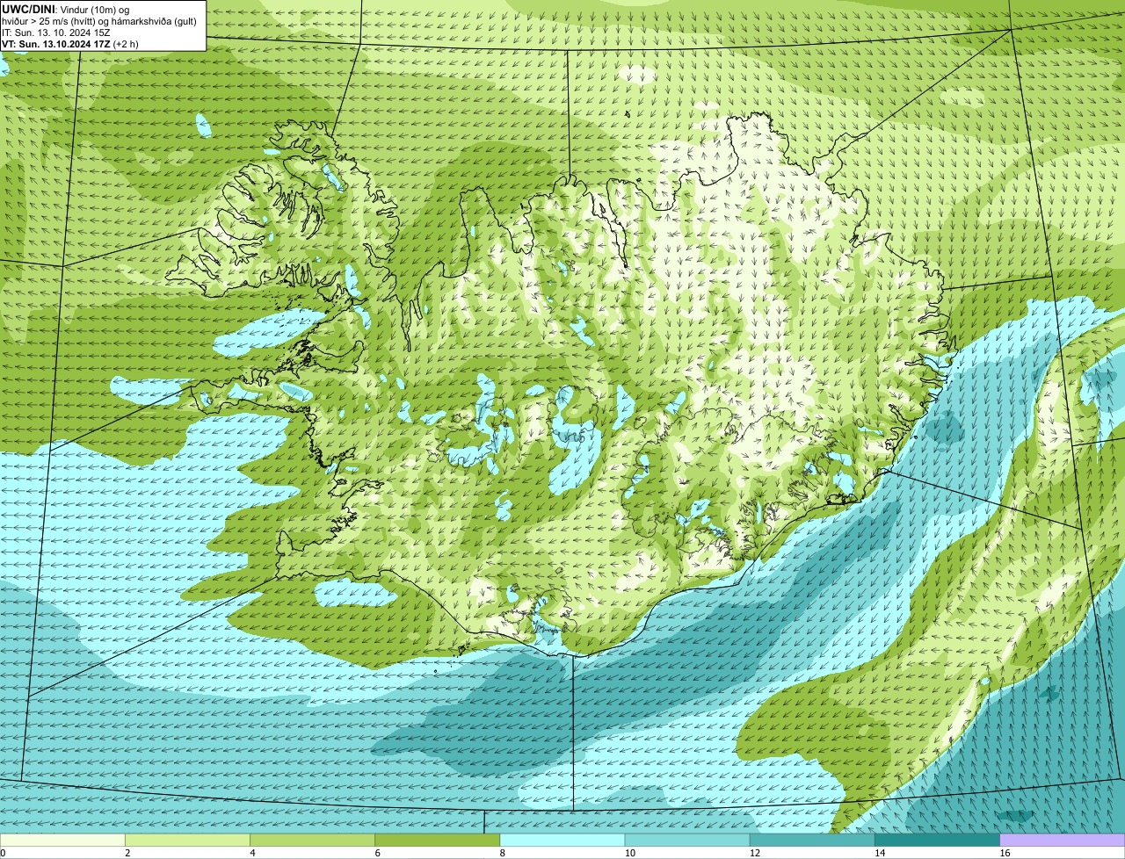Click the 2–4 m/s light green legend swatch
The image size is (1125, 859).
coord(187,840)
